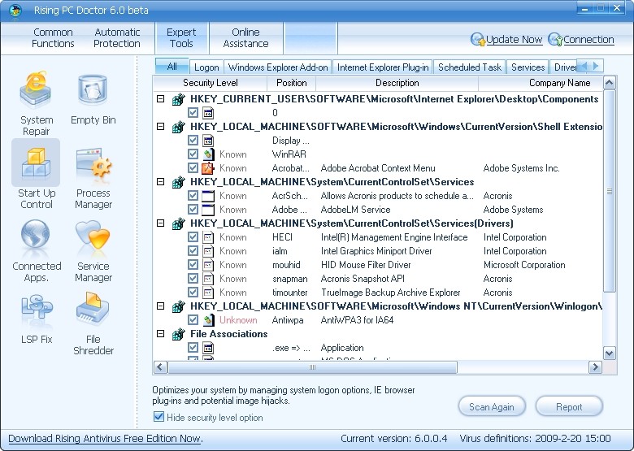Image resolution: width=634 pixels, height=451 pixels.
Task: Click the Connection globe icon
Action: tap(555, 40)
